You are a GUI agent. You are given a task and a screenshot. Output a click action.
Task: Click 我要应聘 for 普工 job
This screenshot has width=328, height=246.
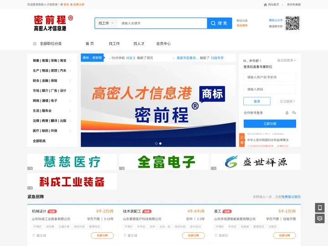284,236
